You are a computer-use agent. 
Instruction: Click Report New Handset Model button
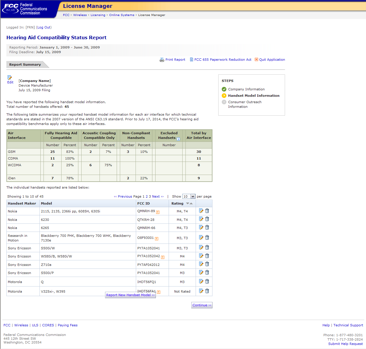coord(130,295)
